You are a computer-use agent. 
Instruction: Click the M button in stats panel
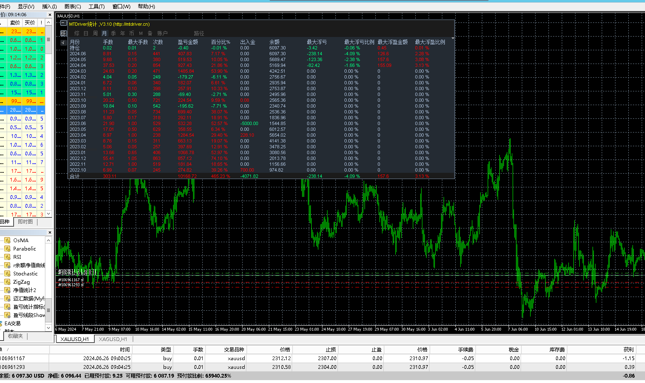(x=141, y=33)
